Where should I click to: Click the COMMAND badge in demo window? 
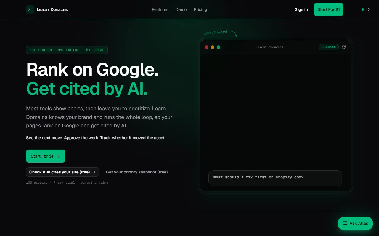coord(329,47)
